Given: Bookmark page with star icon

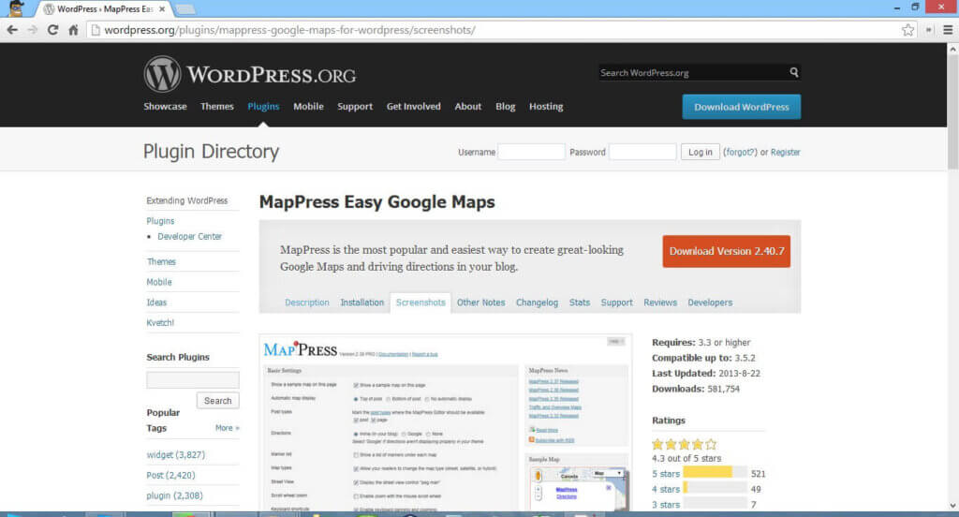Looking at the screenshot, I should [908, 30].
